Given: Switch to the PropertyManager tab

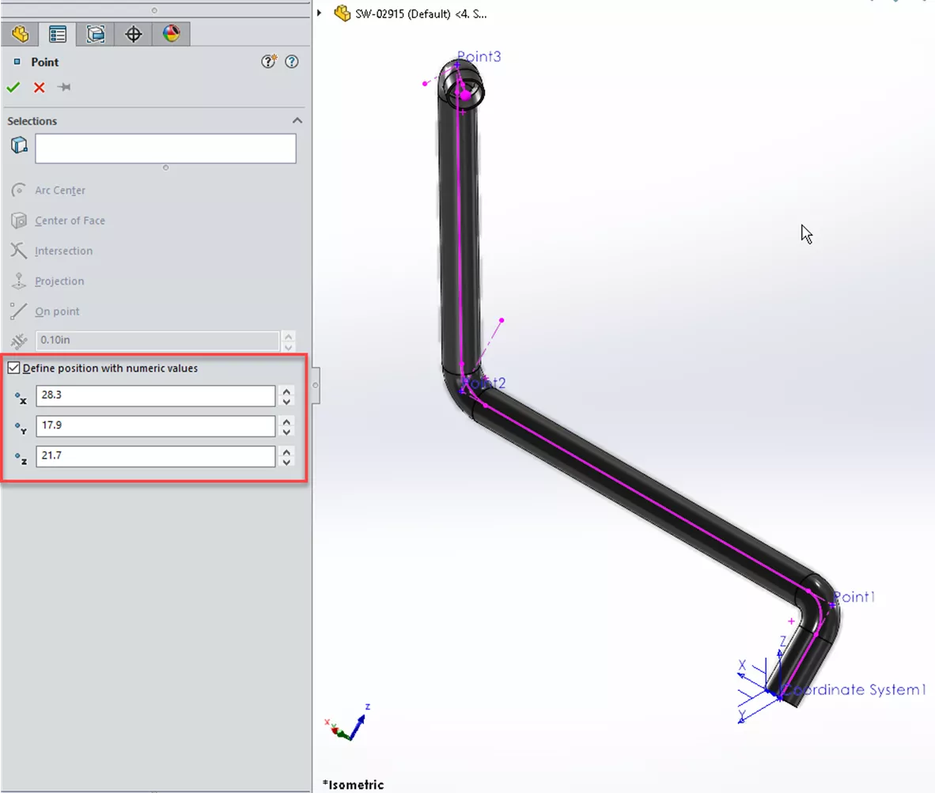Looking at the screenshot, I should pos(58,34).
